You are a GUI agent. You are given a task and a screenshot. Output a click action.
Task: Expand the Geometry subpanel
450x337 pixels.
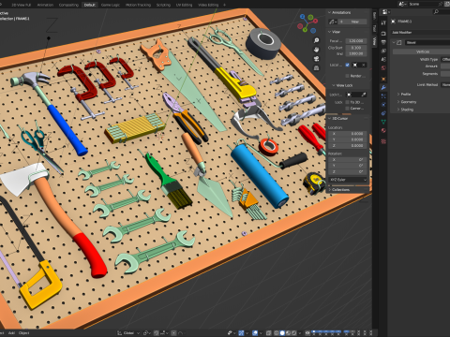point(407,102)
